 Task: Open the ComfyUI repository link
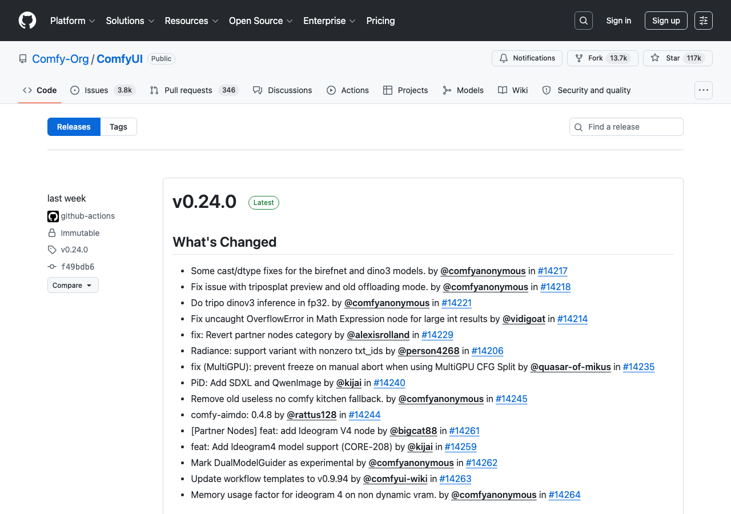[x=119, y=59]
